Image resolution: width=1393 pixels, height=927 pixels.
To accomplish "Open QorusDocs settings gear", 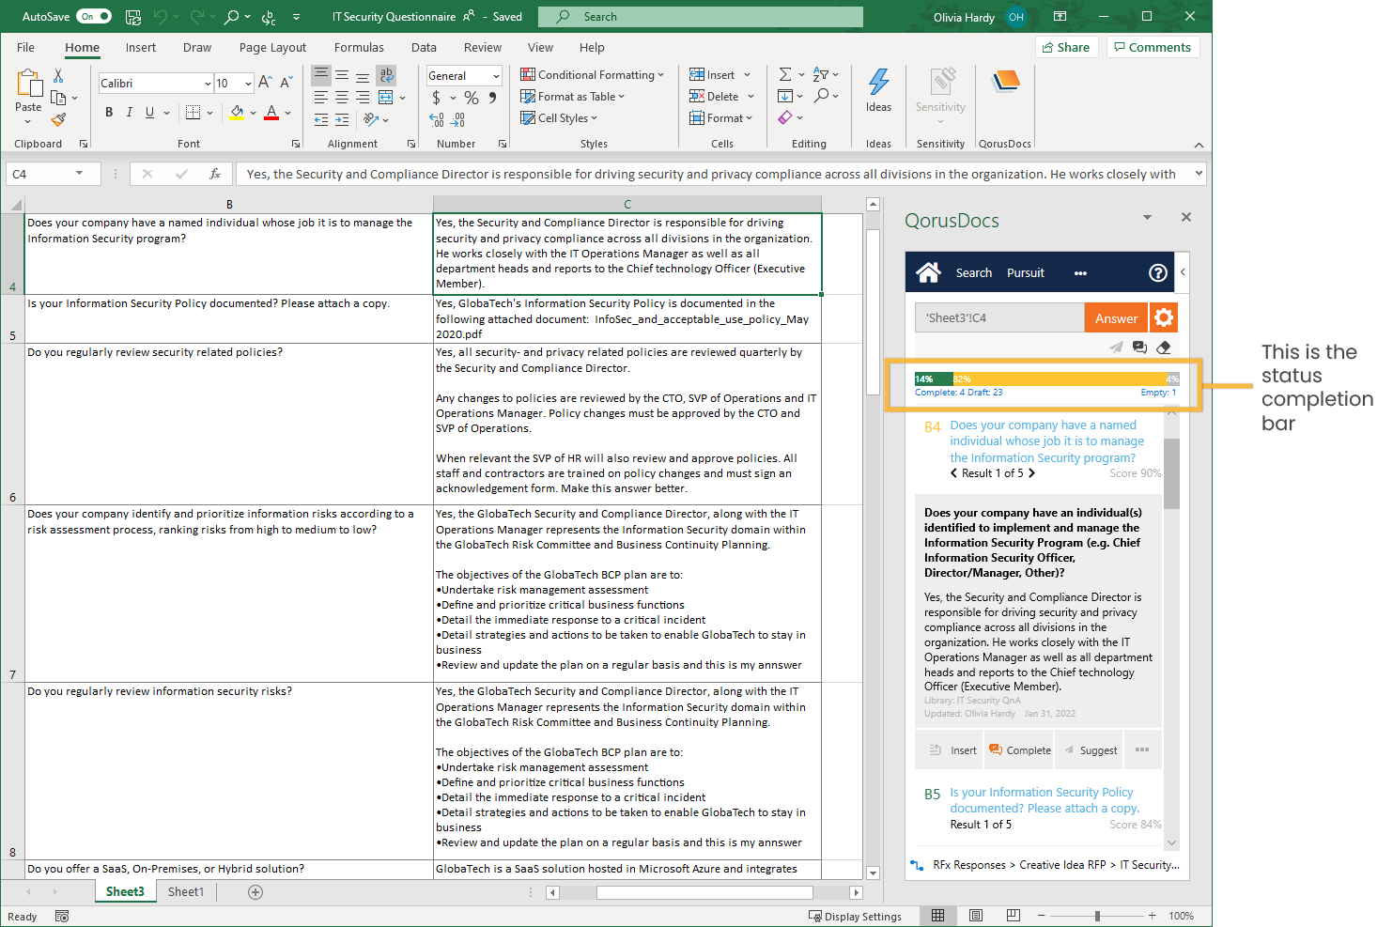I will click(1163, 317).
